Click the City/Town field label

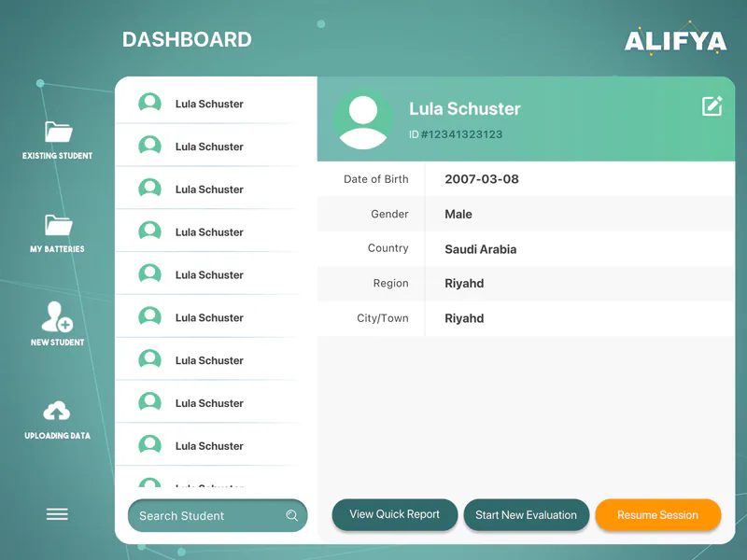point(383,318)
